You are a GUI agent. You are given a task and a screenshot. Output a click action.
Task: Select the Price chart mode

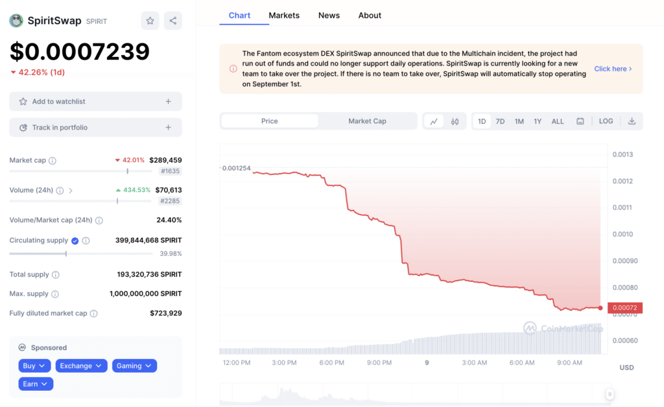coord(269,121)
